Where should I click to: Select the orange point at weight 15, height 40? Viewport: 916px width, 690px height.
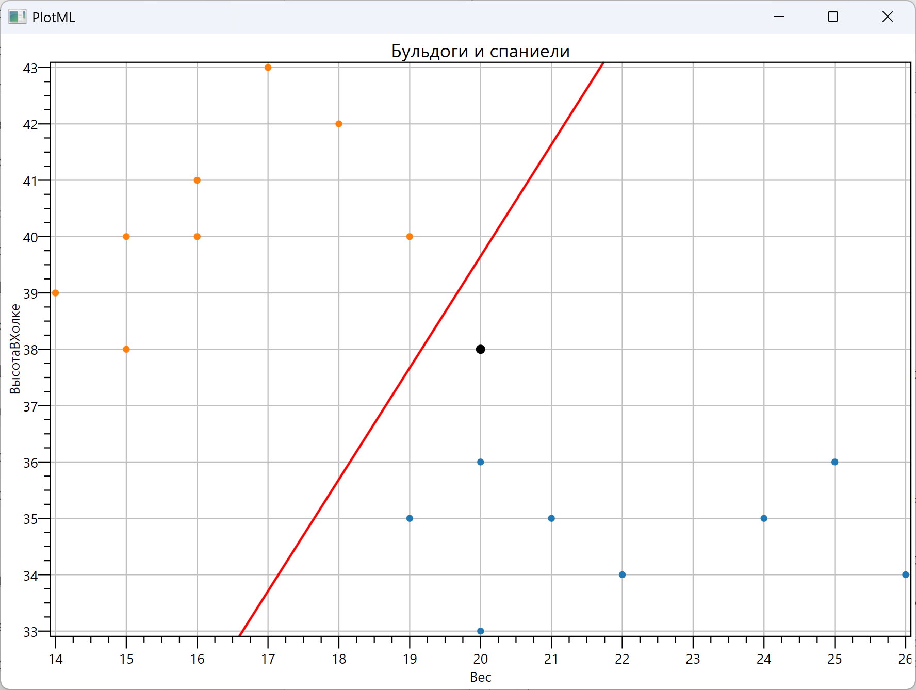coord(126,237)
